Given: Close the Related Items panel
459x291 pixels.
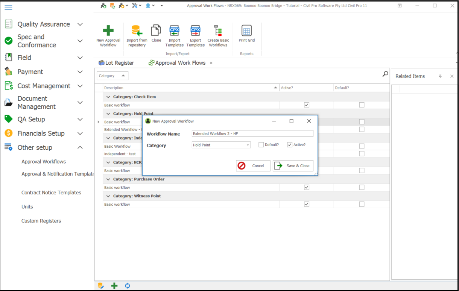Looking at the screenshot, I should point(452,76).
